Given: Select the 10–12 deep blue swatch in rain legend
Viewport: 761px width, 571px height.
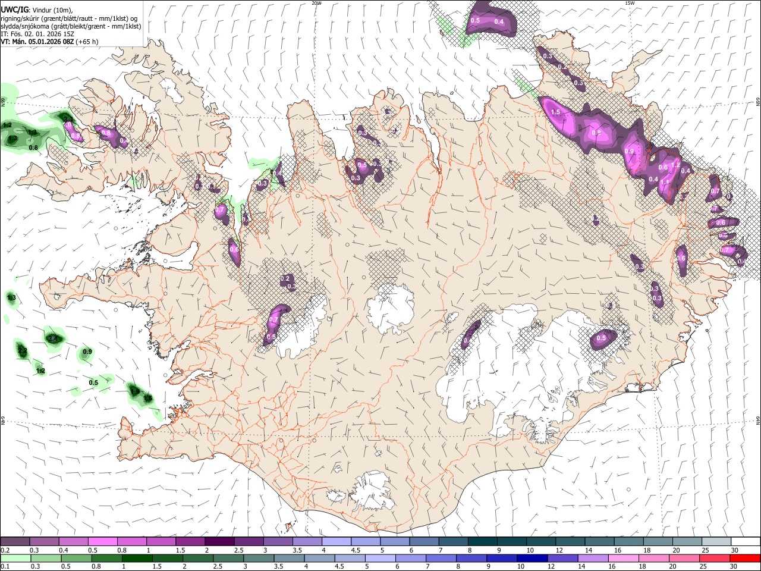Looking at the screenshot, I should click(533, 558).
